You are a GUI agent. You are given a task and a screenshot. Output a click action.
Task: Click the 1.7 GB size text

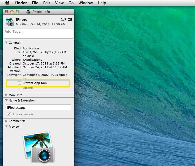click(x=66, y=19)
